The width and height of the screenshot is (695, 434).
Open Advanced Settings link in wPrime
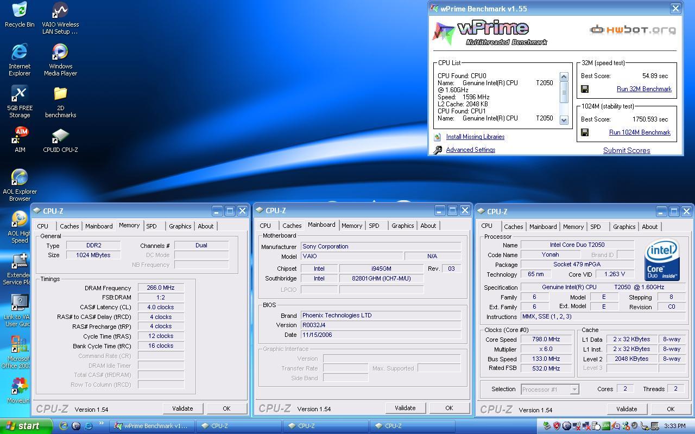[470, 150]
